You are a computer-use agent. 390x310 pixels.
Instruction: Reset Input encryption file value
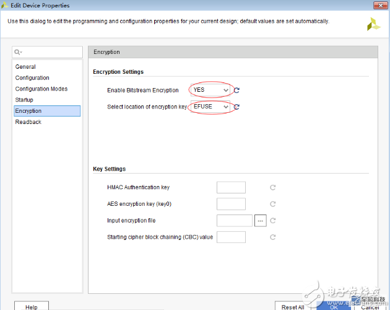pos(272,220)
